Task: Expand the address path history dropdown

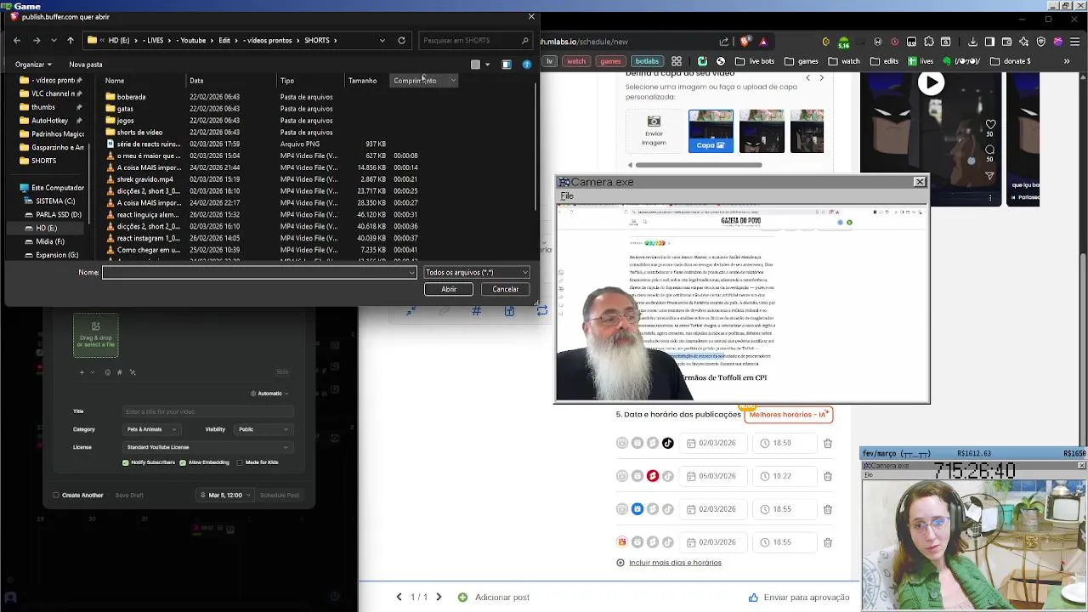Action: point(382,40)
